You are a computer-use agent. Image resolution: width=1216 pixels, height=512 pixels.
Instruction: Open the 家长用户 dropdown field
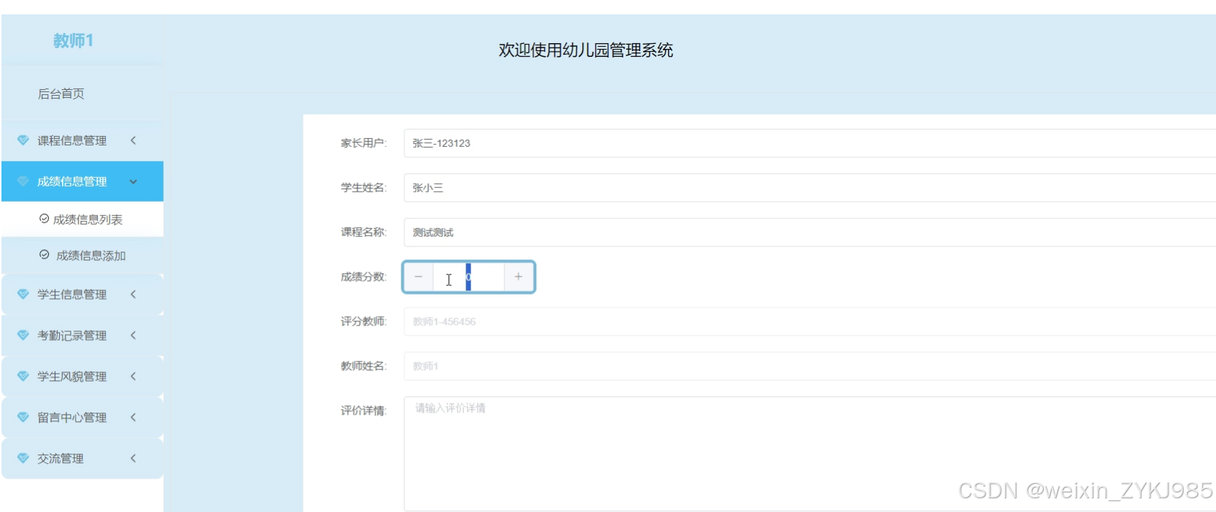[x=809, y=143]
